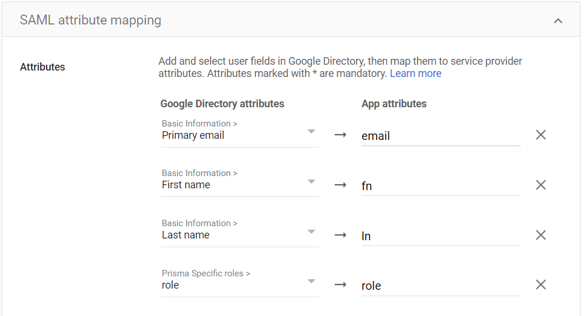Screen dimensions: 585x316
Task: Delete the fn attribute mapping
Action: pos(541,185)
